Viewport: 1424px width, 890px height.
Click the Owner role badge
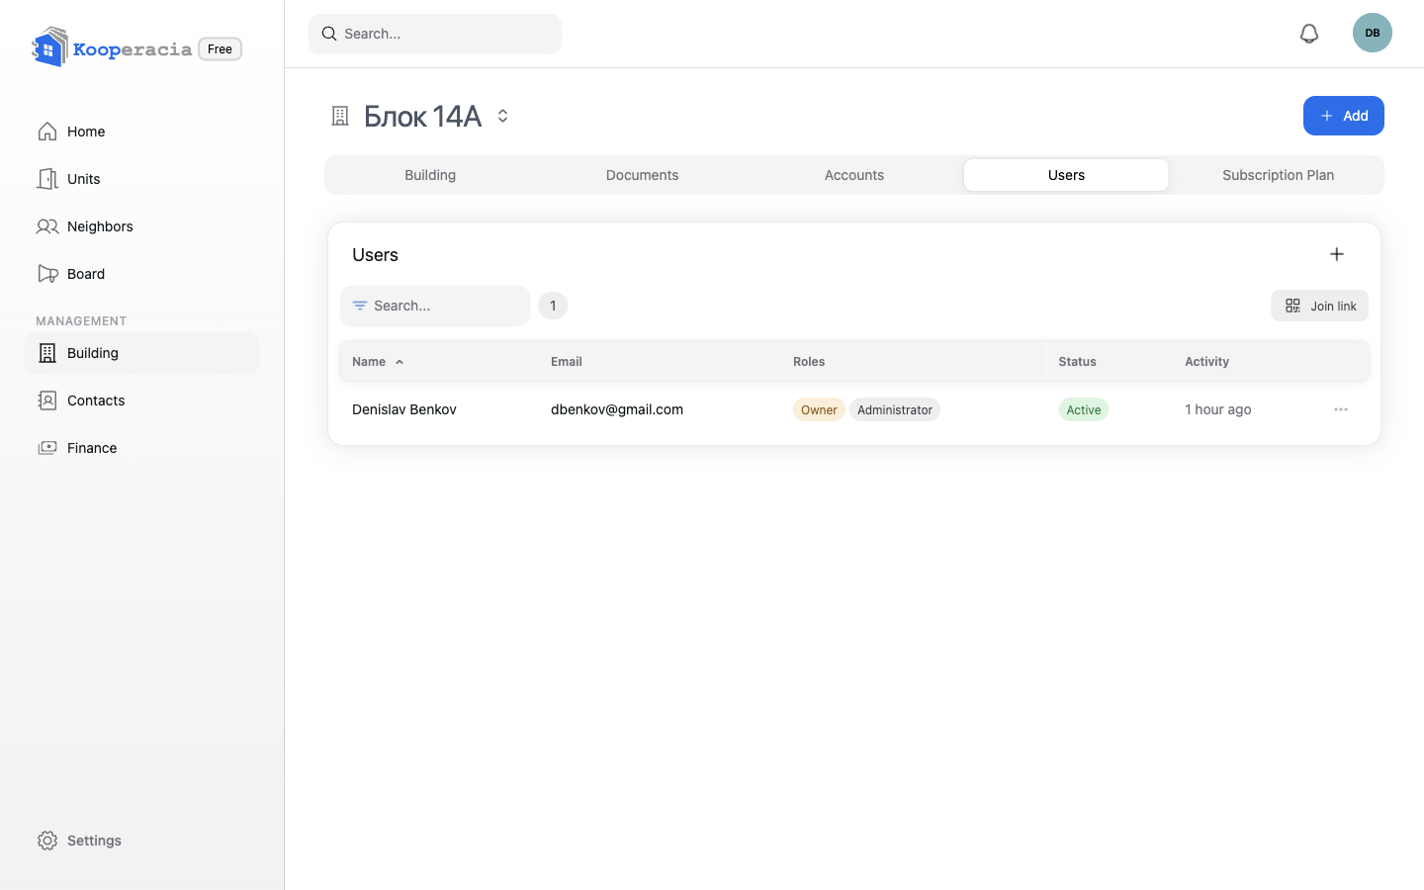click(819, 409)
